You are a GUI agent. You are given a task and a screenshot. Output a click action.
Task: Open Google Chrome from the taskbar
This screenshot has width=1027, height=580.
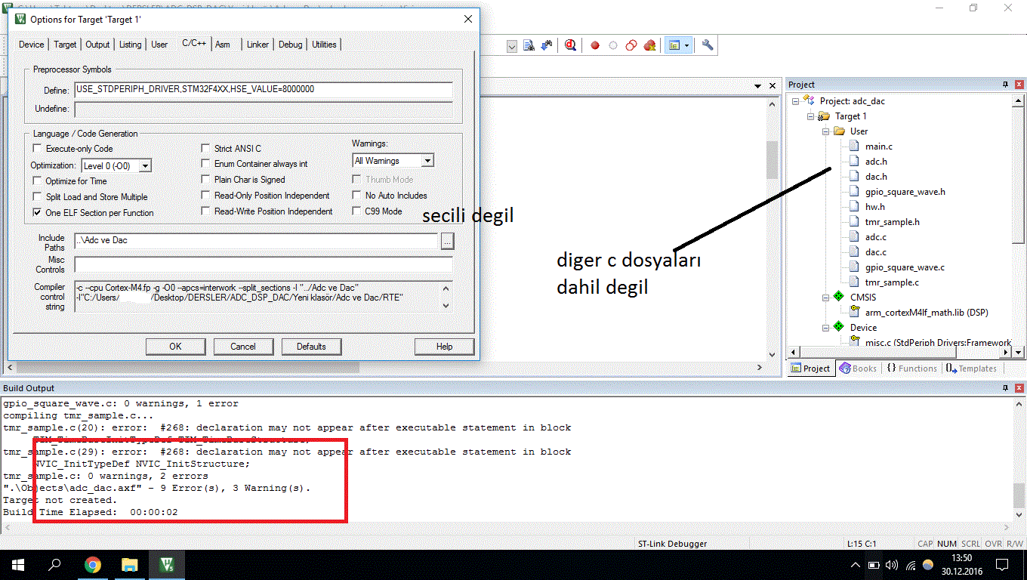93,564
